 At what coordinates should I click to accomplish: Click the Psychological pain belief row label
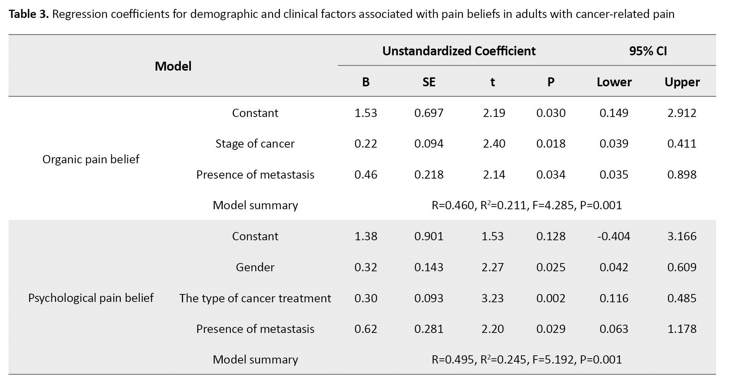click(91, 298)
